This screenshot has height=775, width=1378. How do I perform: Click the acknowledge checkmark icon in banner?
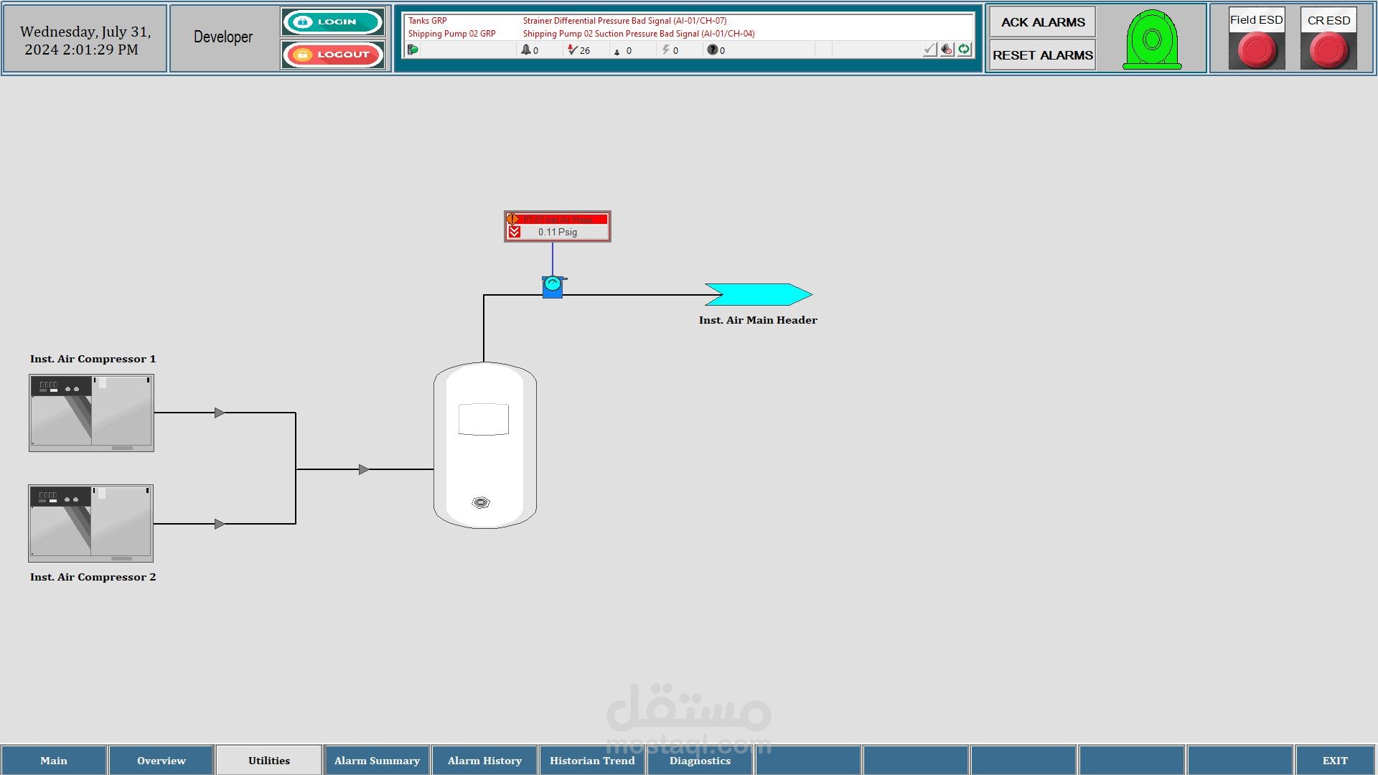click(x=929, y=50)
